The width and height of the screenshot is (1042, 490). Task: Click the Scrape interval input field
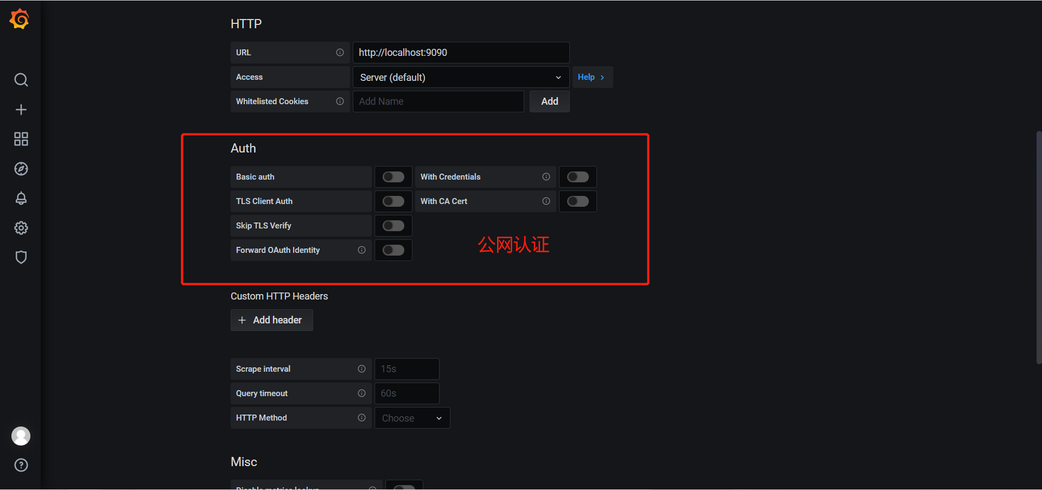tap(406, 369)
